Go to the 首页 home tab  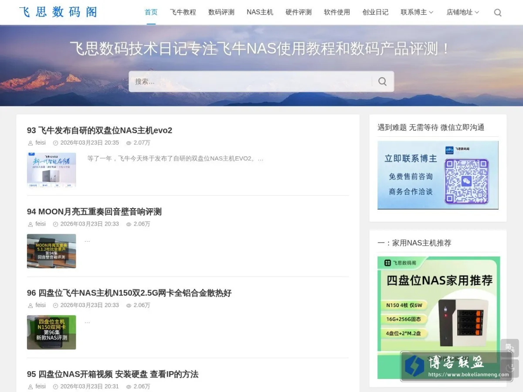pyautogui.click(x=151, y=12)
